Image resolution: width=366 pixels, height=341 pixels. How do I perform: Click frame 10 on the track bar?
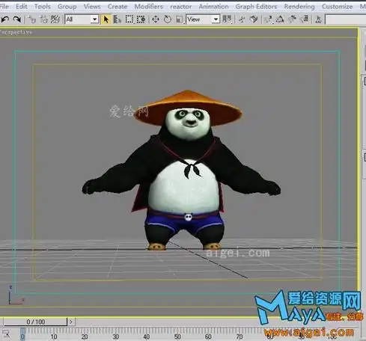tap(54, 337)
